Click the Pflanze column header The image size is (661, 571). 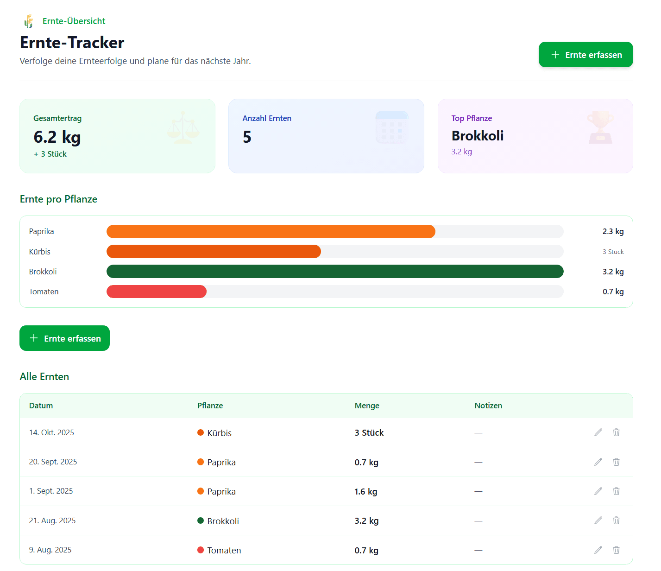tap(210, 405)
